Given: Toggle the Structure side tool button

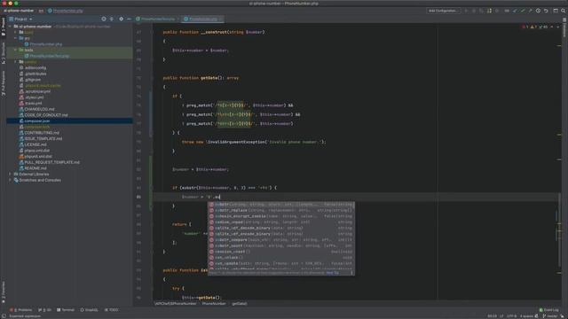Looking at the screenshot, I should tap(4, 53).
